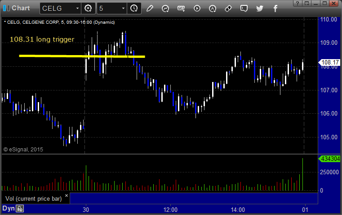Share the chart via Twitter icon
The width and height of the screenshot is (342, 215).
[x=260, y=9]
